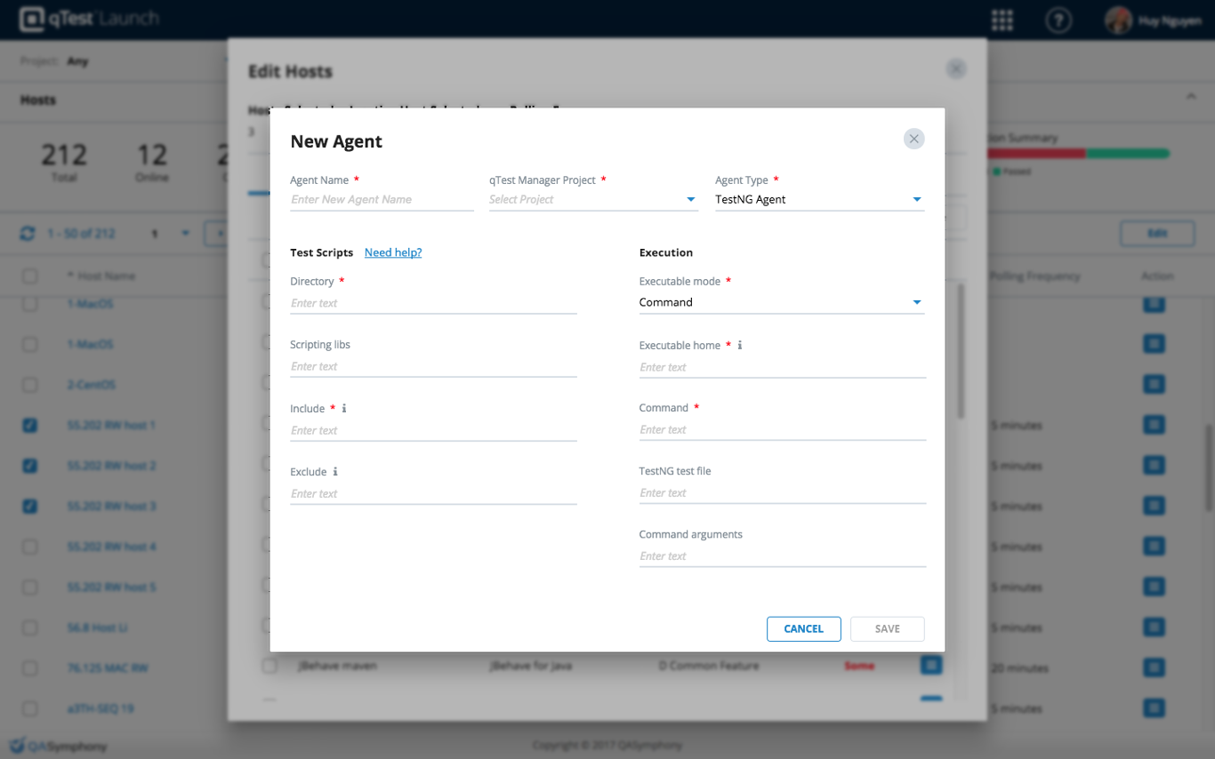
Task: Open the 2-CentOS host link
Action: point(92,385)
